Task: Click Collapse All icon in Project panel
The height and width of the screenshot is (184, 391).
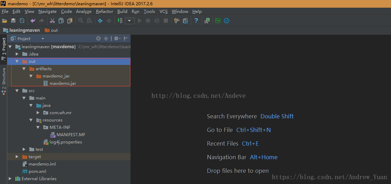Action: pyautogui.click(x=106, y=38)
